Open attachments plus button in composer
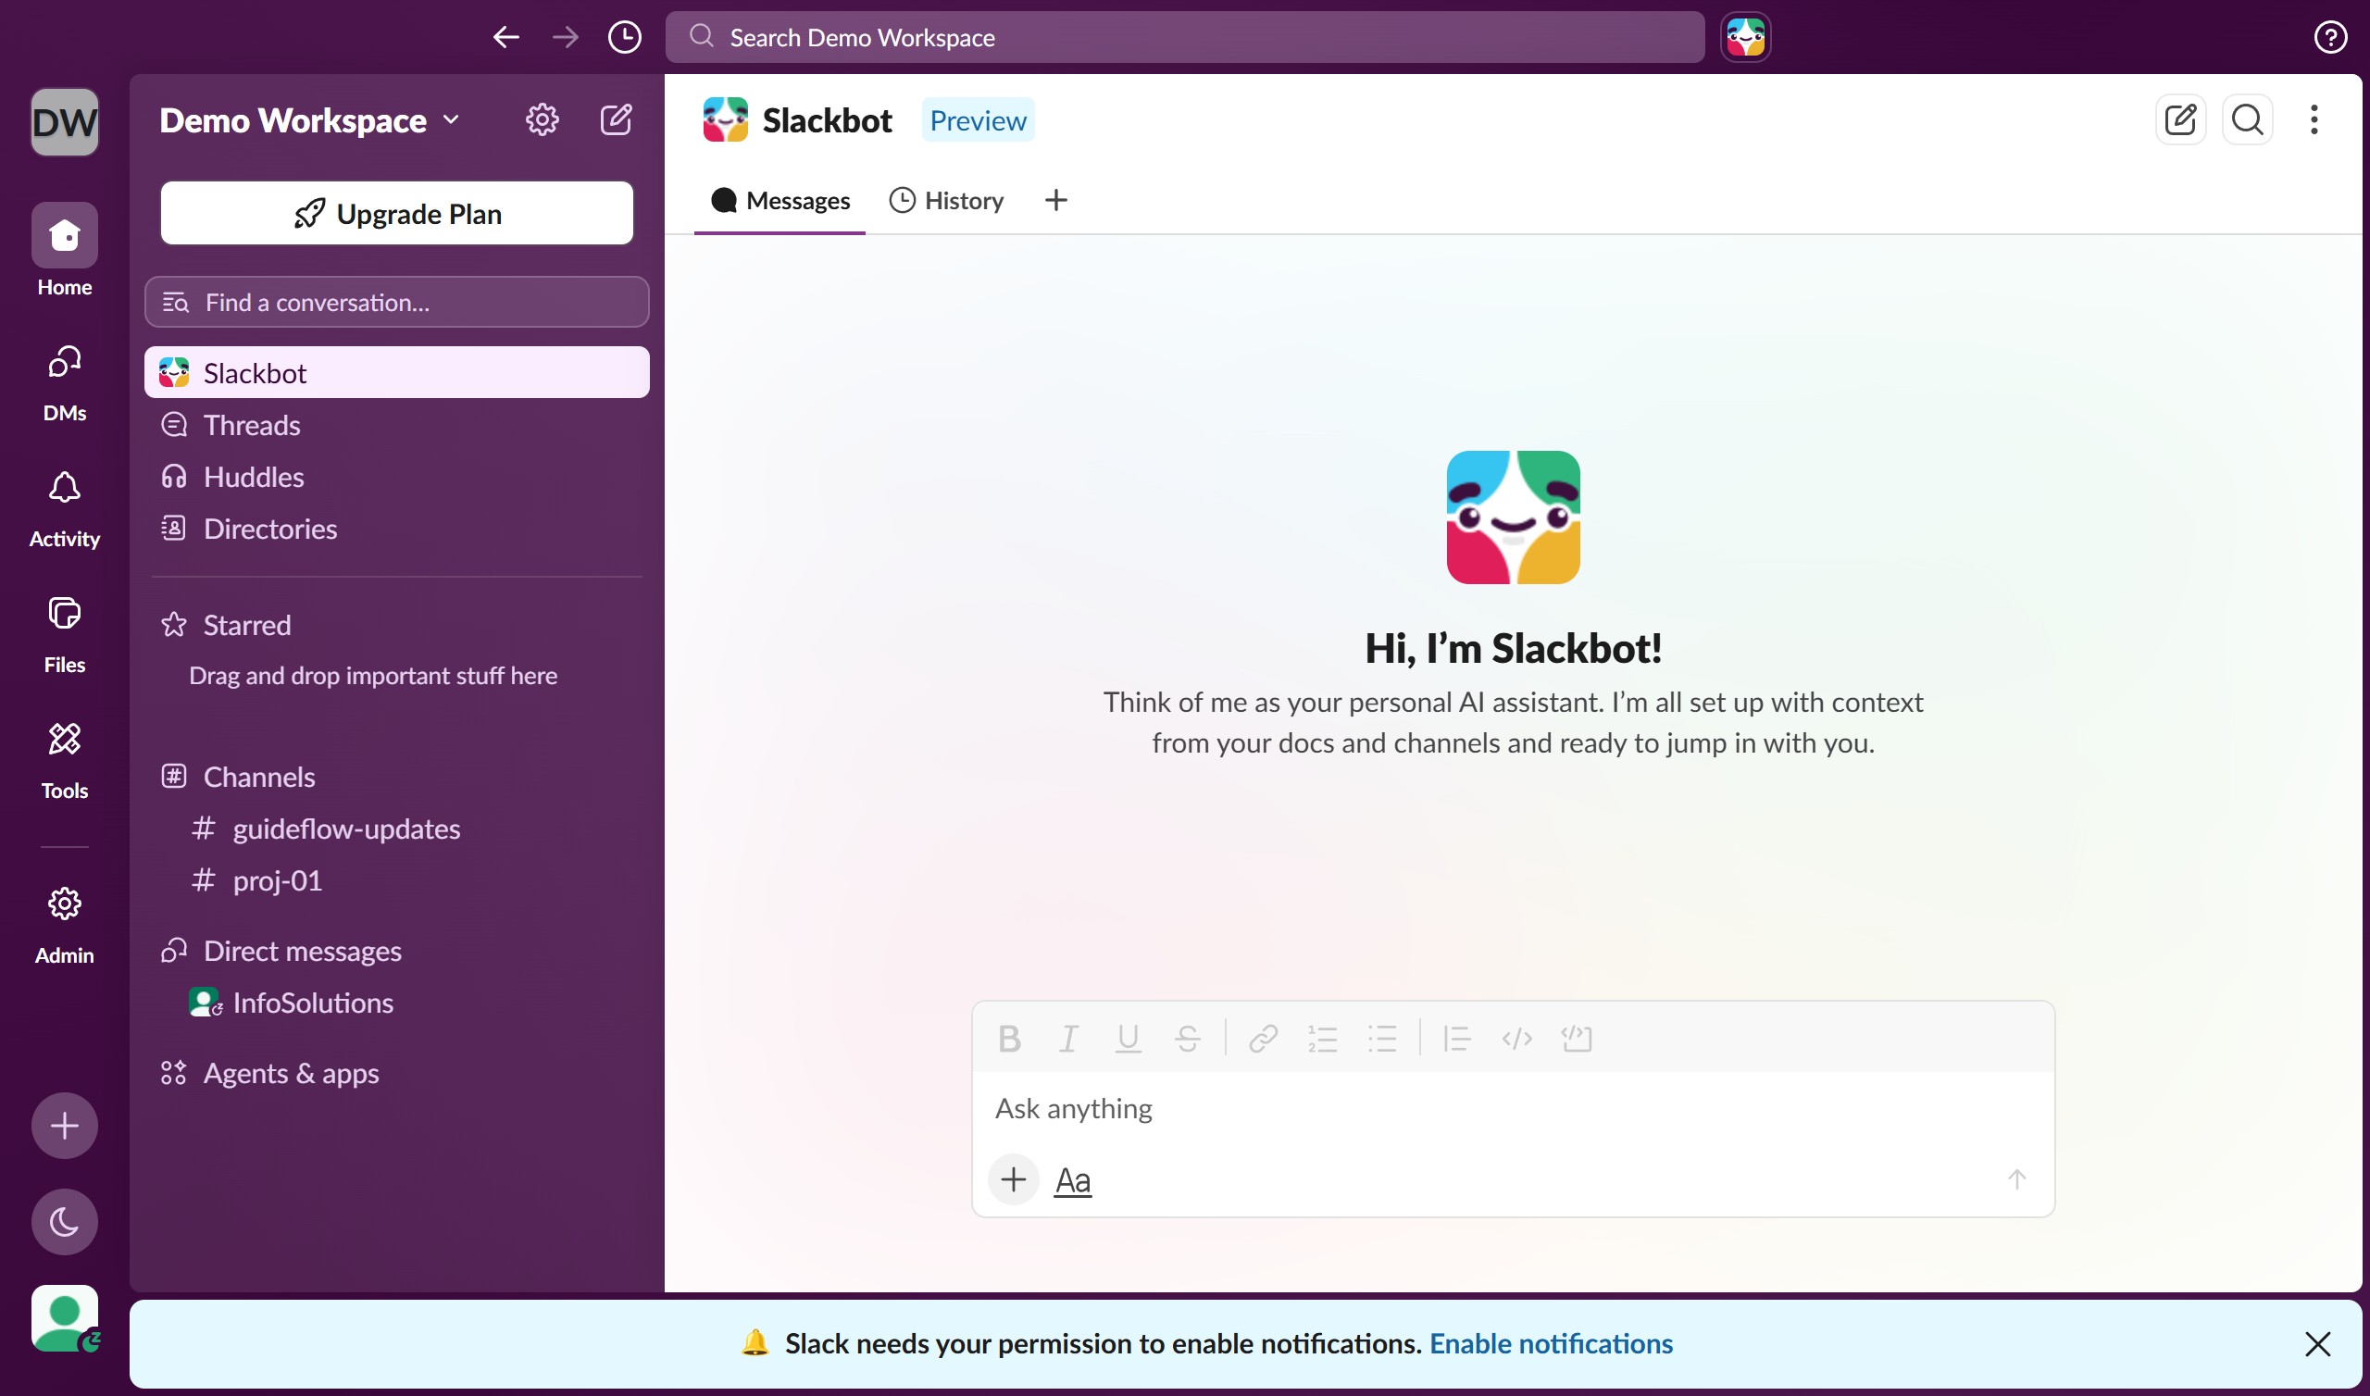This screenshot has width=2370, height=1396. 1013,1178
